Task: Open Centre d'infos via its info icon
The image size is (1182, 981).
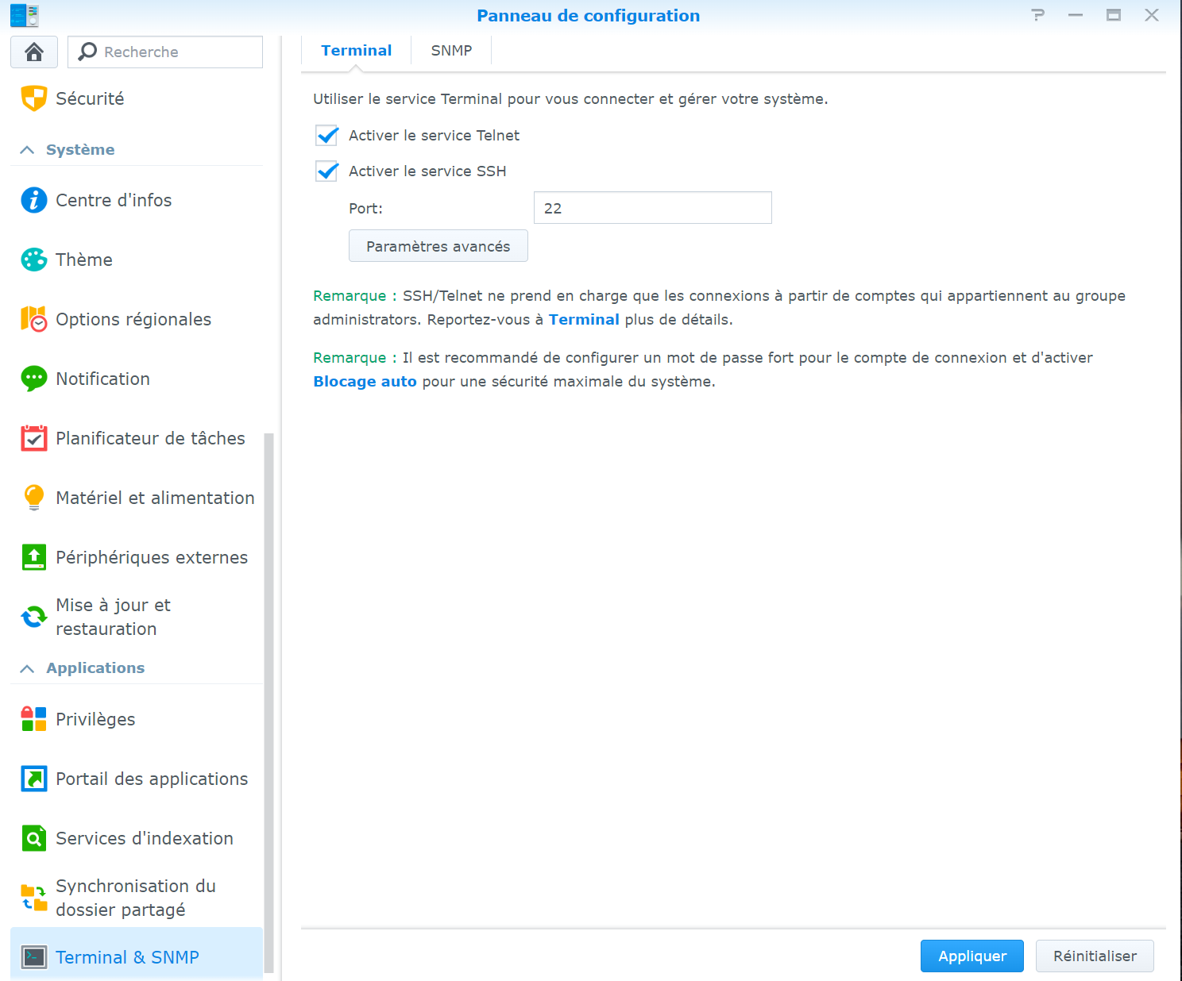Action: pyautogui.click(x=33, y=200)
